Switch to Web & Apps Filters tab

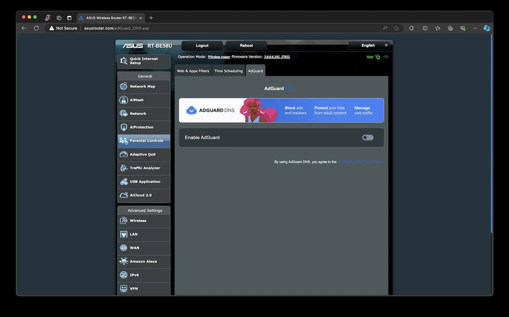click(x=193, y=71)
